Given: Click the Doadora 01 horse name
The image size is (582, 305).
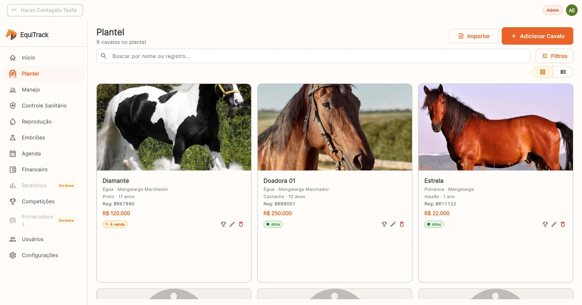Looking at the screenshot, I should pos(279,181).
